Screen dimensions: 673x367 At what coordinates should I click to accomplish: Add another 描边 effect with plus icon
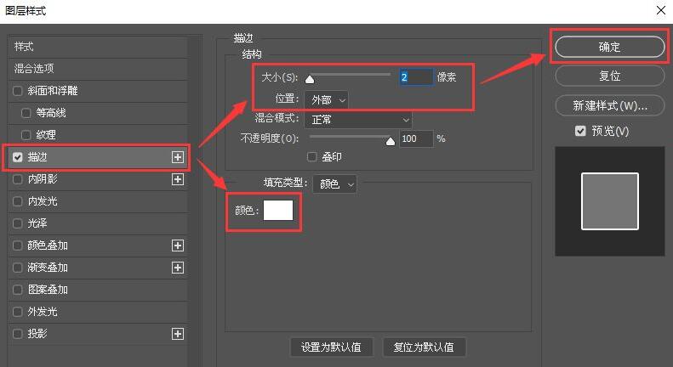click(x=178, y=157)
